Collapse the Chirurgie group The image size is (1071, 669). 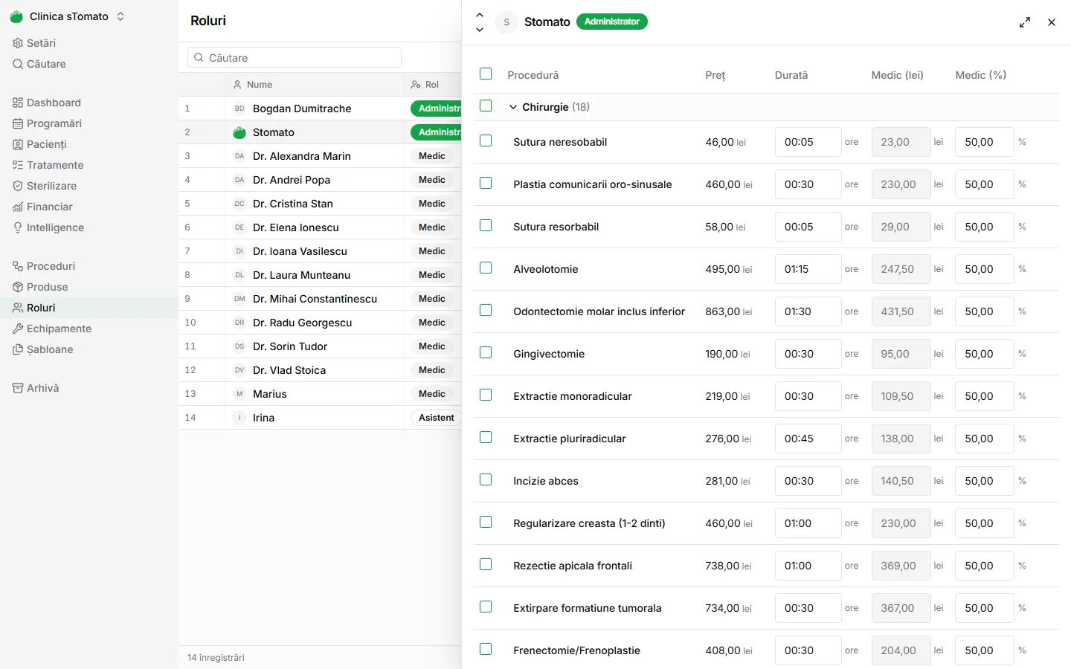tap(513, 107)
